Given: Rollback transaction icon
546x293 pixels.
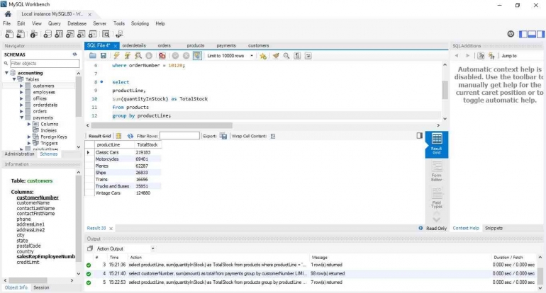Looking at the screenshot, I should tap(186, 56).
